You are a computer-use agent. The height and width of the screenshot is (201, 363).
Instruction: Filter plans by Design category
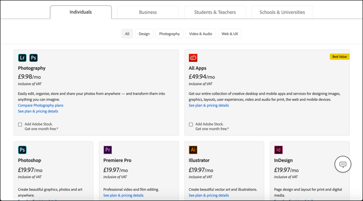click(144, 34)
